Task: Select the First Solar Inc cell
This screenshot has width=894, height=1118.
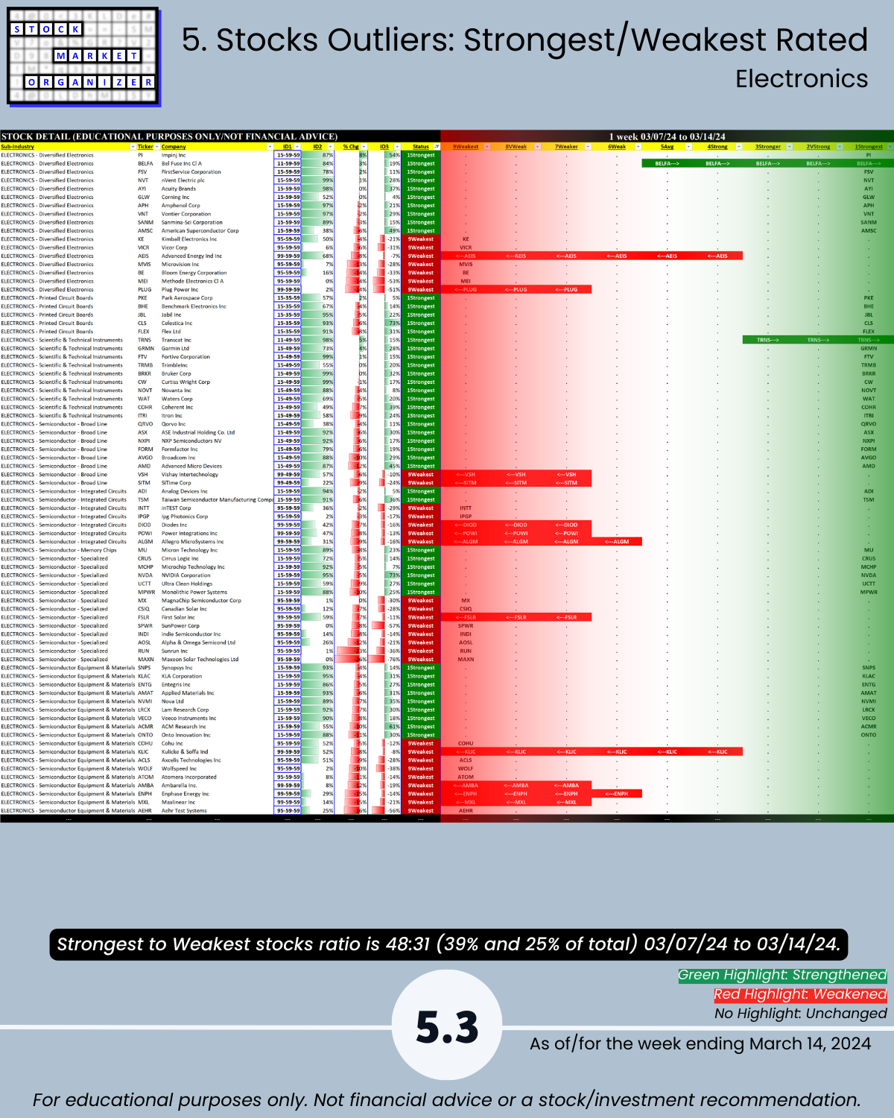Action: point(216,617)
